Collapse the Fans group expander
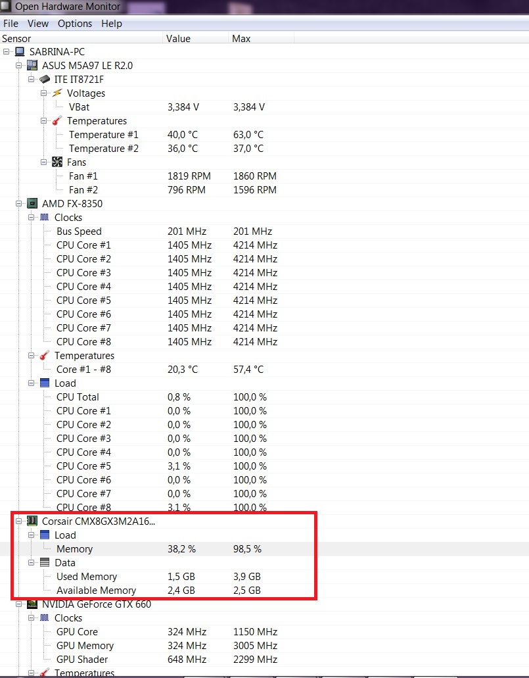 tap(43, 162)
